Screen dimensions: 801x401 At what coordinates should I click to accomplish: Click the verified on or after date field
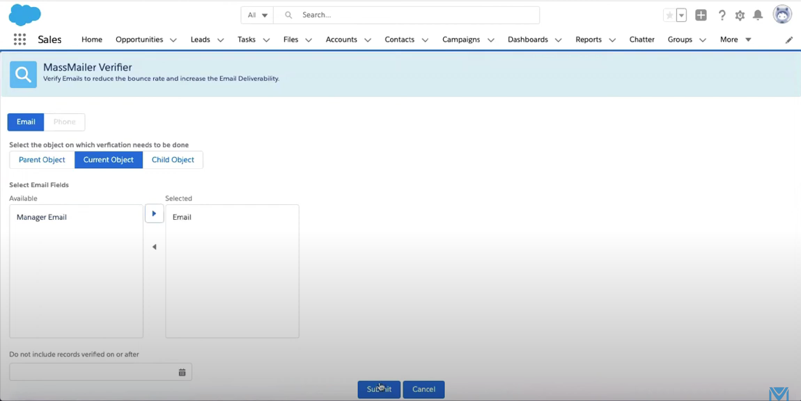101,372
